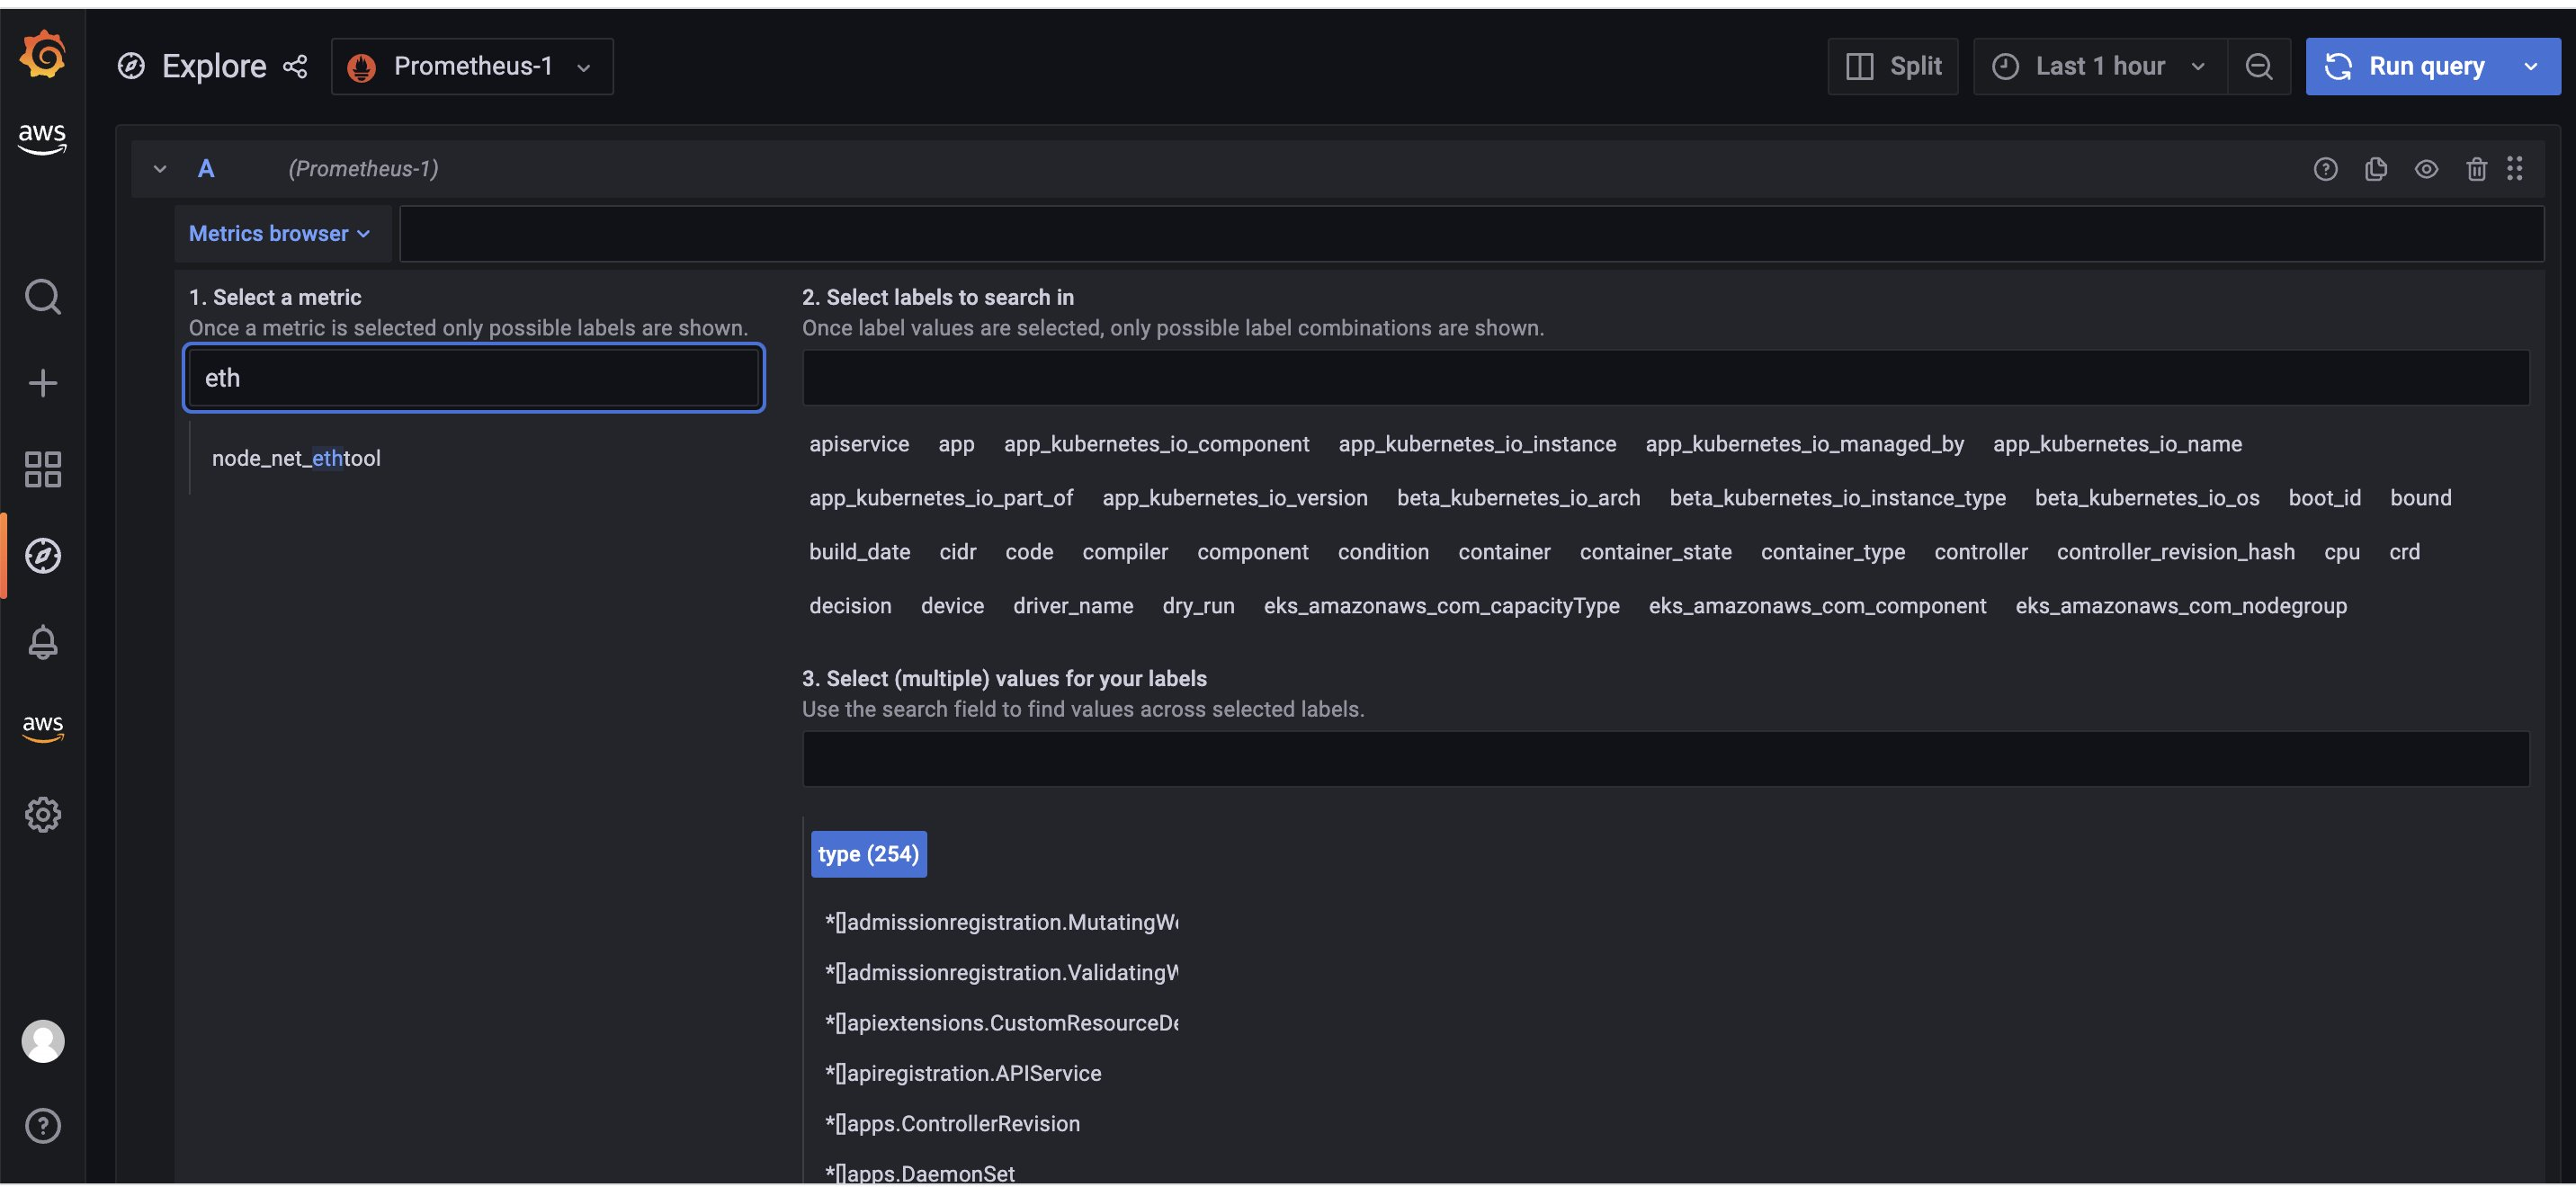Image resolution: width=2576 pixels, height=1187 pixels.
Task: Select the node_net_ethtool metric suggestion
Action: pos(296,458)
